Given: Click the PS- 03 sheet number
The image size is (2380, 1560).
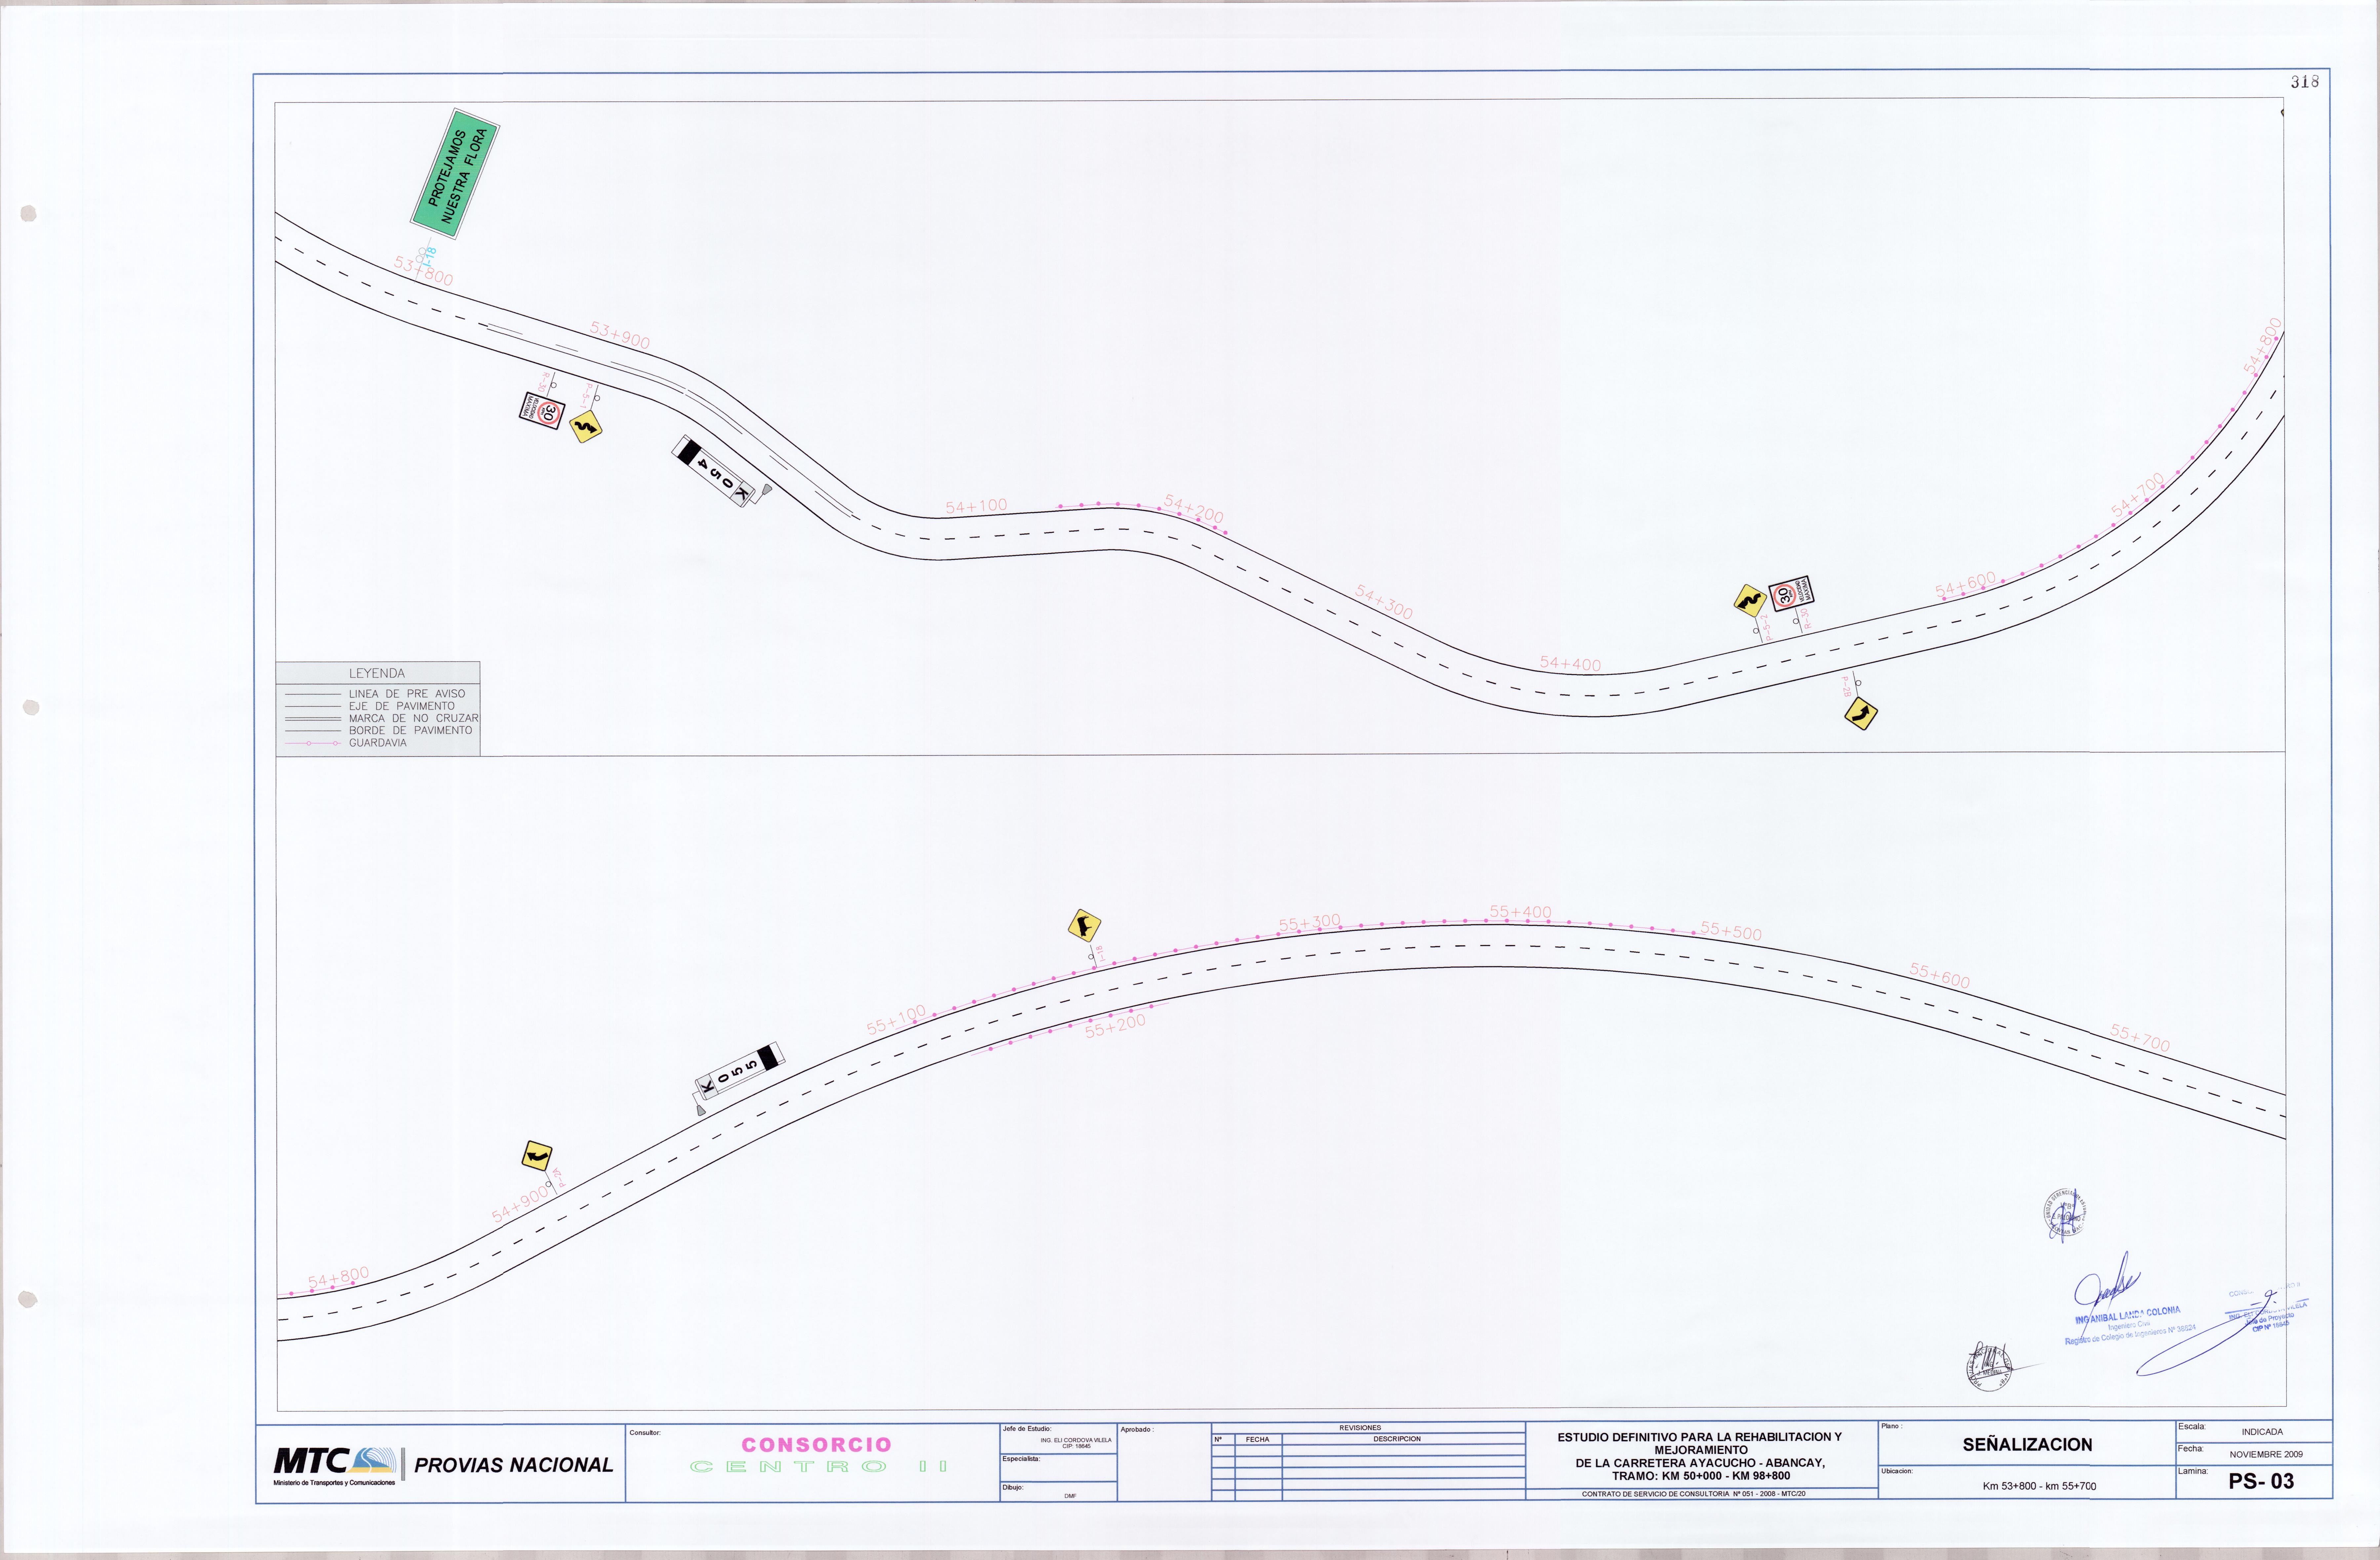Looking at the screenshot, I should coord(2261,1482).
